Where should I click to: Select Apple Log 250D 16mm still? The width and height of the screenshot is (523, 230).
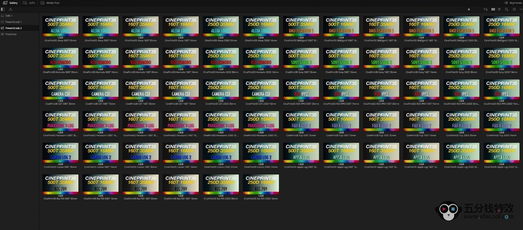[x=501, y=153]
